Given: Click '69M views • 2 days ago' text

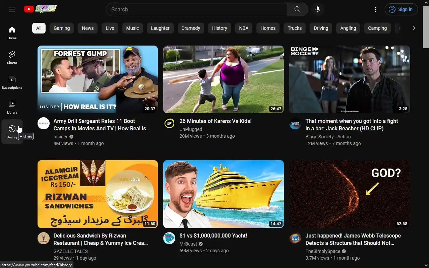Looking at the screenshot, I should pyautogui.click(x=204, y=251).
